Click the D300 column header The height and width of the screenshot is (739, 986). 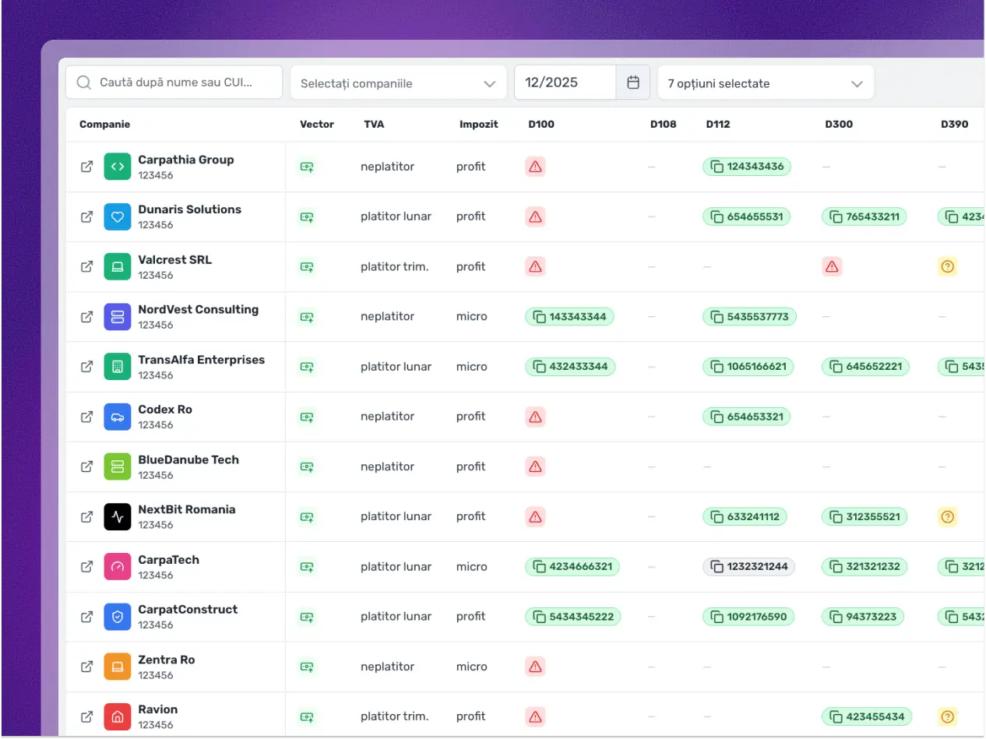click(x=839, y=125)
